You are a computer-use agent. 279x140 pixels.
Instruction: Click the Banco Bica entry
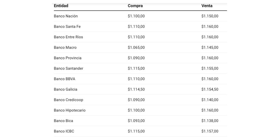[x=63, y=121]
